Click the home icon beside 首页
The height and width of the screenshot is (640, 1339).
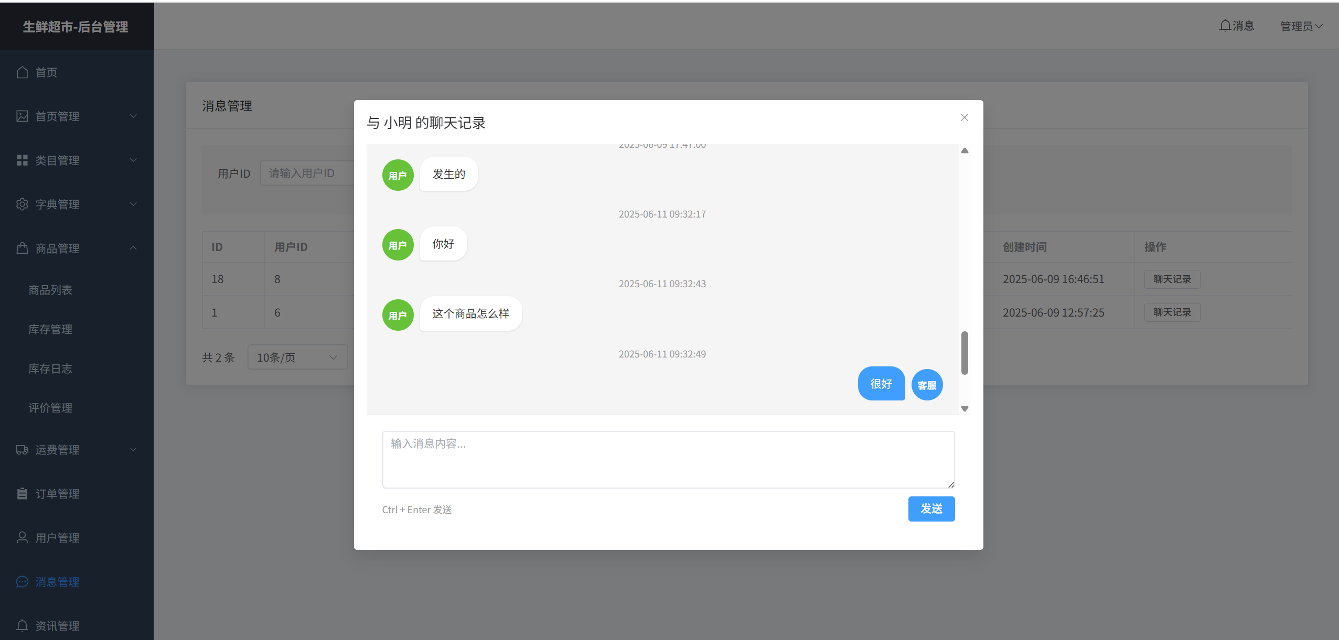[22, 72]
